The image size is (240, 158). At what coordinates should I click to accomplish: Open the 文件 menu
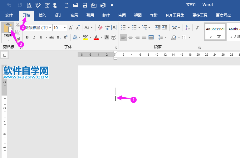point(9,15)
